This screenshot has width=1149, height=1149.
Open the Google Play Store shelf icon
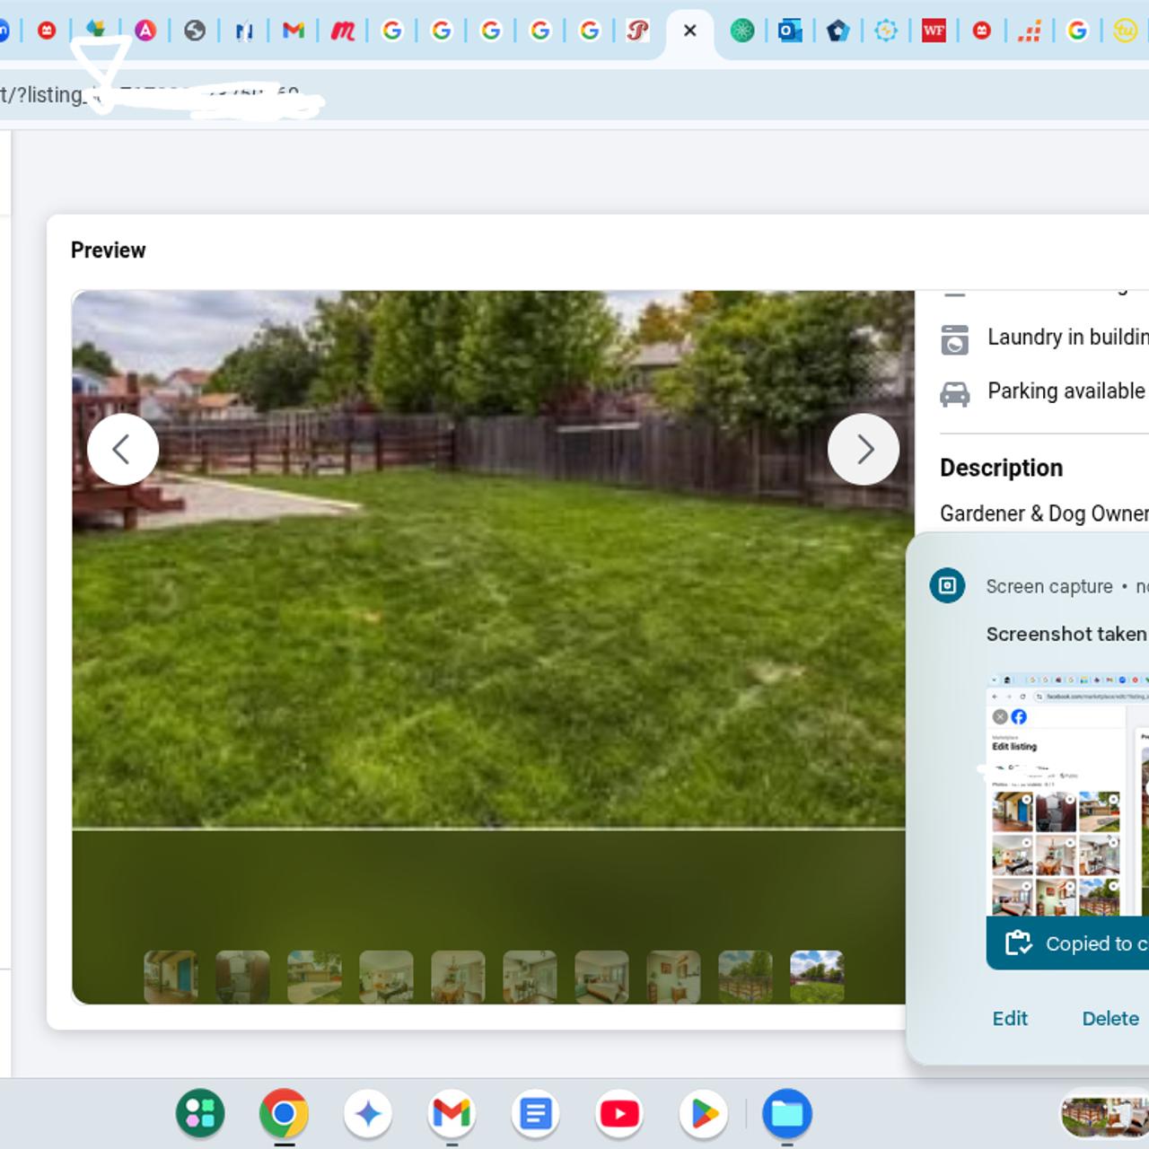704,1114
